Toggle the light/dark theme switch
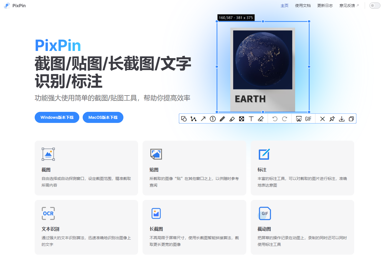The image size is (383, 258). tap(375, 6)
